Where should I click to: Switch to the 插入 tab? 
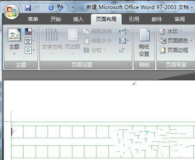pyautogui.click(x=78, y=19)
